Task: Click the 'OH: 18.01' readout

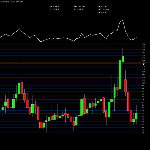Action: [103, 10]
